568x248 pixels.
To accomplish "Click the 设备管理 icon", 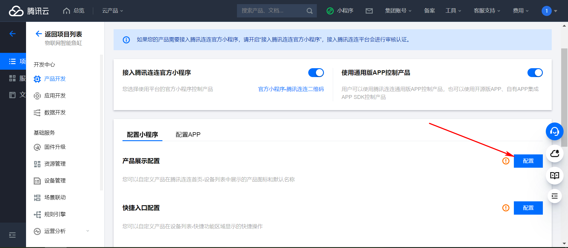I will pos(37,181).
